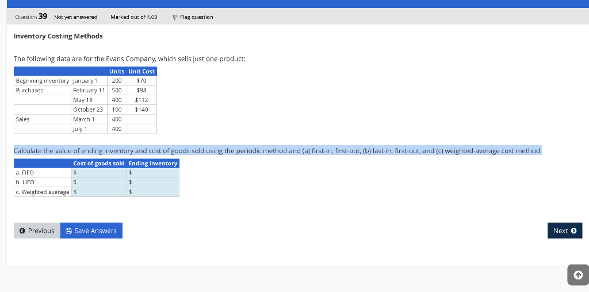589x292 pixels.
Task: Click the highlighted Calculate instruction sentence
Action: point(278,151)
